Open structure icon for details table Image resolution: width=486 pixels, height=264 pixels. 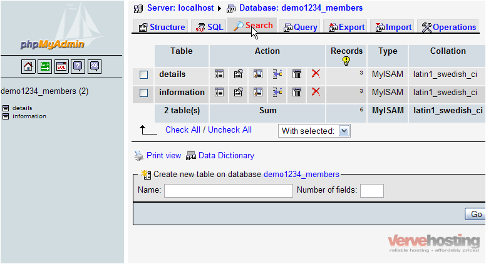tap(239, 74)
